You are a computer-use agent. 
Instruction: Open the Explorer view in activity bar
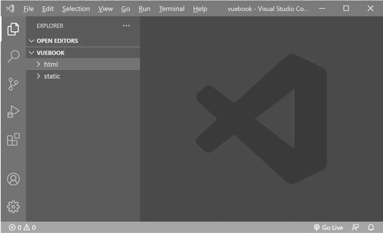coord(13,30)
